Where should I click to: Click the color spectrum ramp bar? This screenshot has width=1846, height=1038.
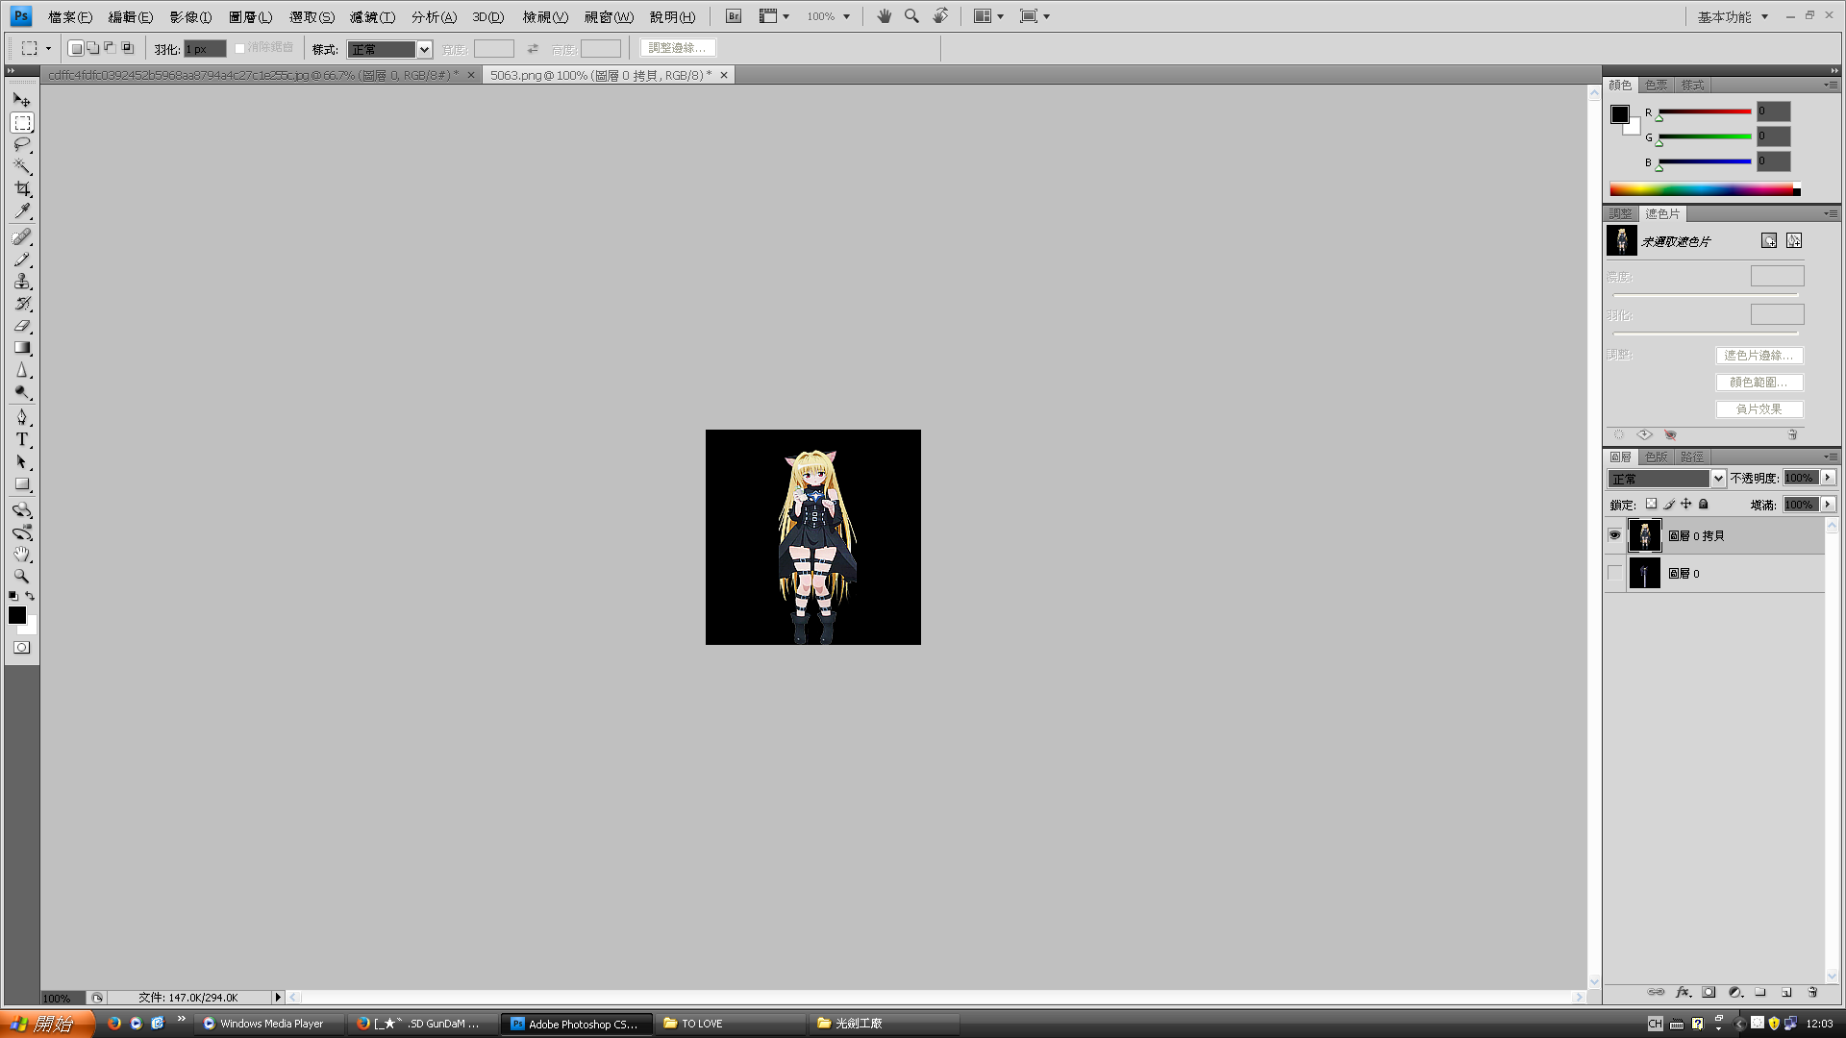coord(1701,190)
